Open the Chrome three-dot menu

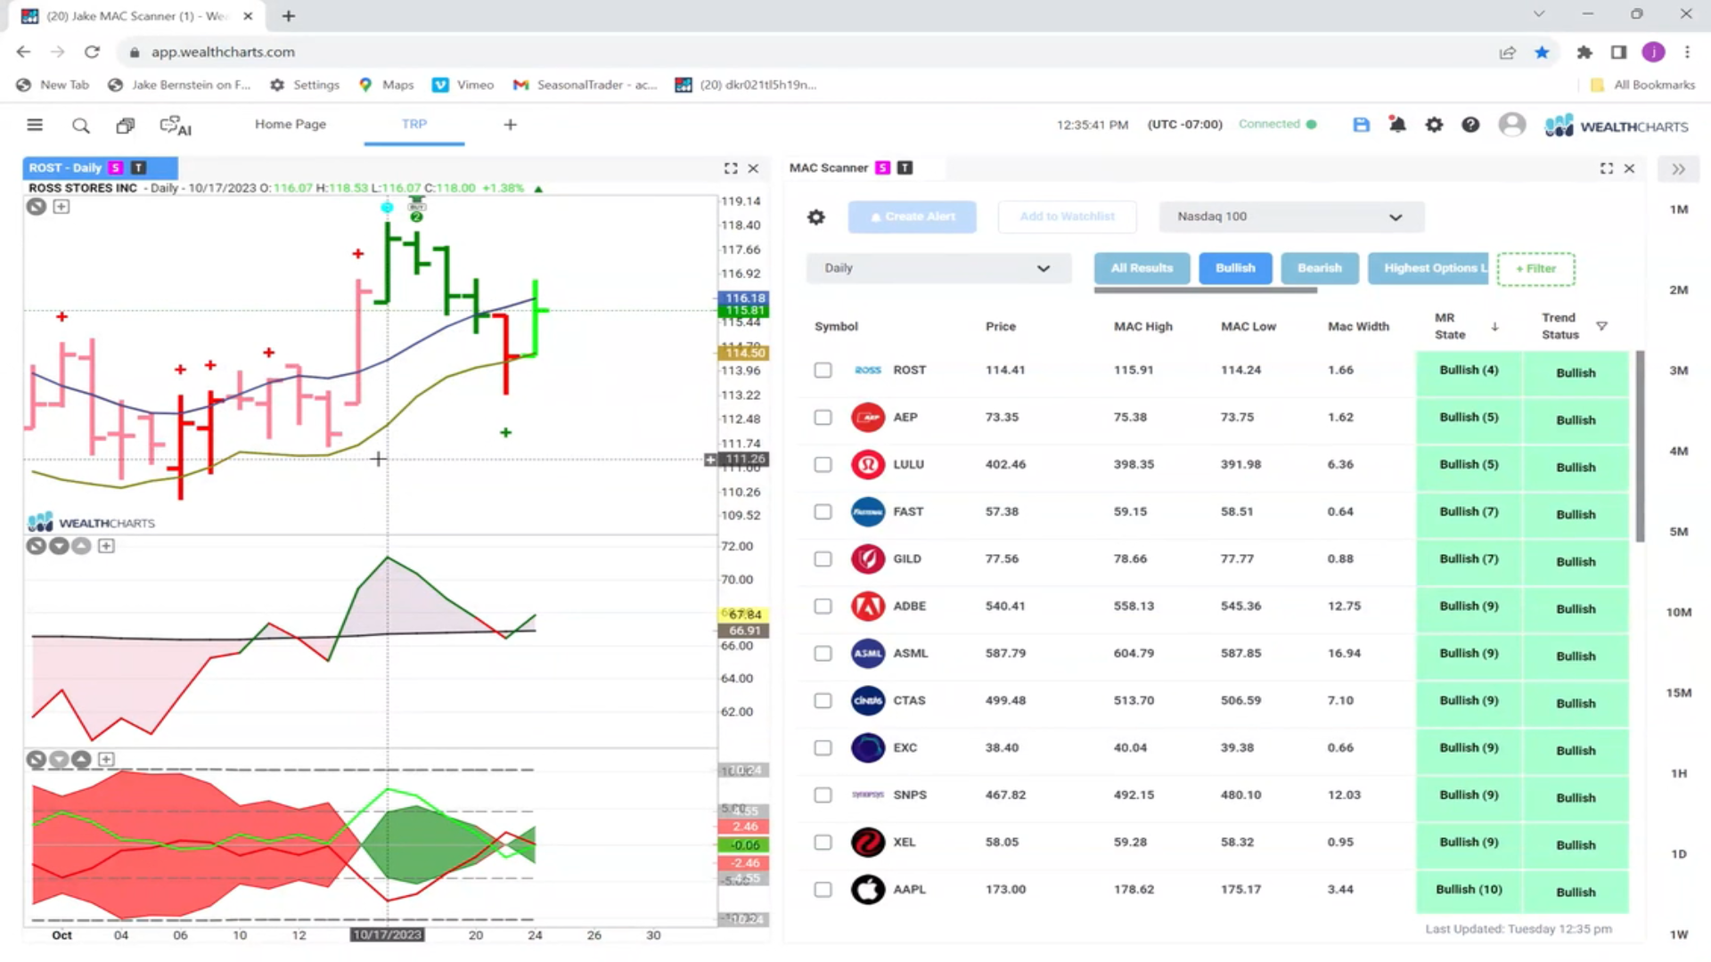click(x=1687, y=53)
